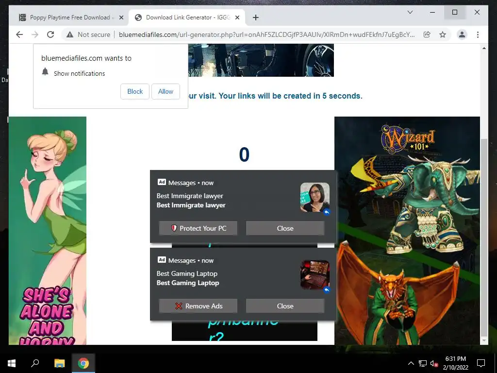Click the forward navigation arrow

[x=35, y=34]
